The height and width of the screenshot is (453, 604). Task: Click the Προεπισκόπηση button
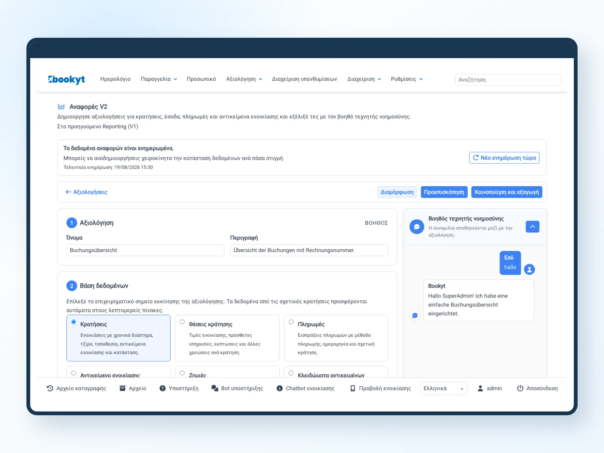click(x=444, y=192)
